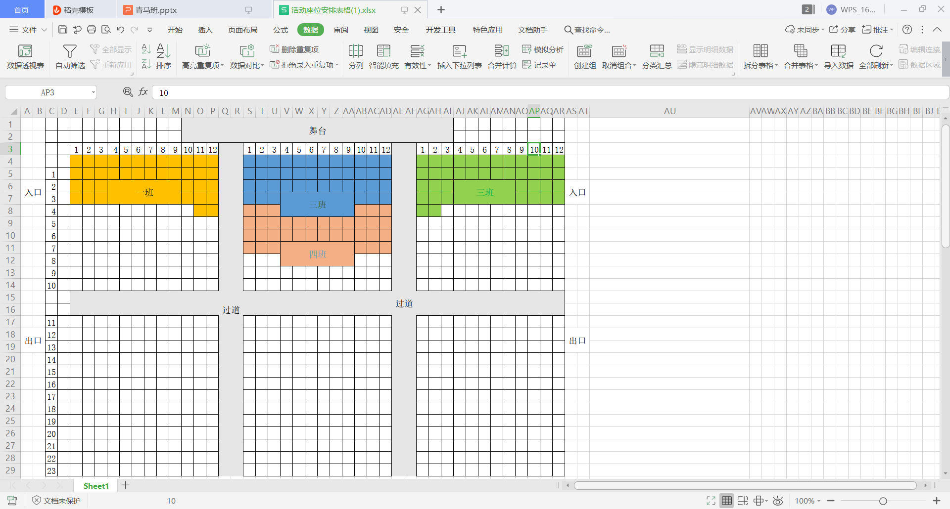Viewport: 950px width, 509px height.
Task: Click Import Data (导入数据)
Action: pos(839,56)
